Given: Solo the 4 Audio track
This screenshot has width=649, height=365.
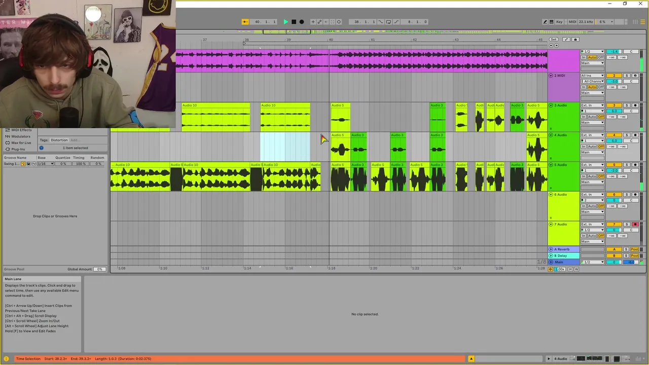Looking at the screenshot, I should (x=627, y=135).
